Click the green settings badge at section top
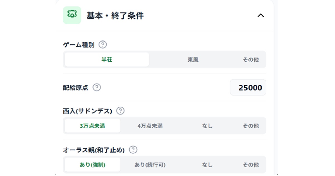Viewport: 335px width, 176px height. (72, 15)
